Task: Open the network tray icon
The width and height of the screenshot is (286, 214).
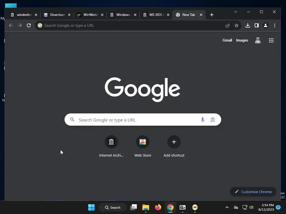Action: pos(245,207)
